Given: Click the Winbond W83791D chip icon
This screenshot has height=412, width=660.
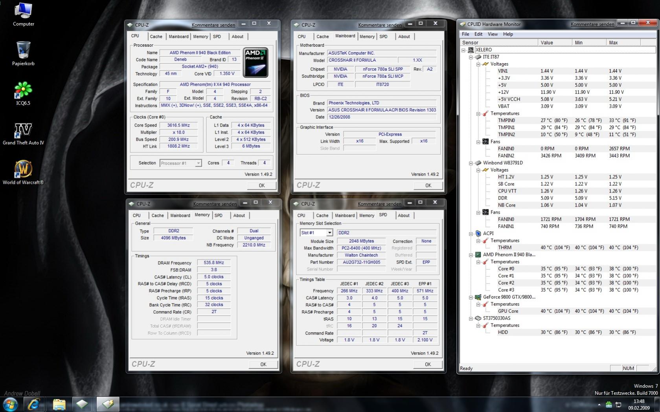Looking at the screenshot, I should tap(478, 163).
